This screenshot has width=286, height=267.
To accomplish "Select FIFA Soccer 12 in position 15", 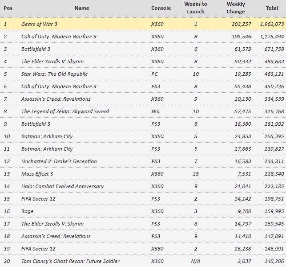I will click(x=38, y=199).
